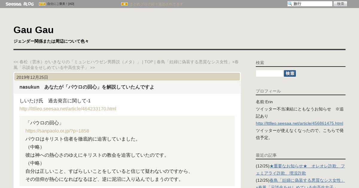Screen dimensions: 359x188
Task: Click the Seesaa BLOG logo
Action: pos(19,4)
